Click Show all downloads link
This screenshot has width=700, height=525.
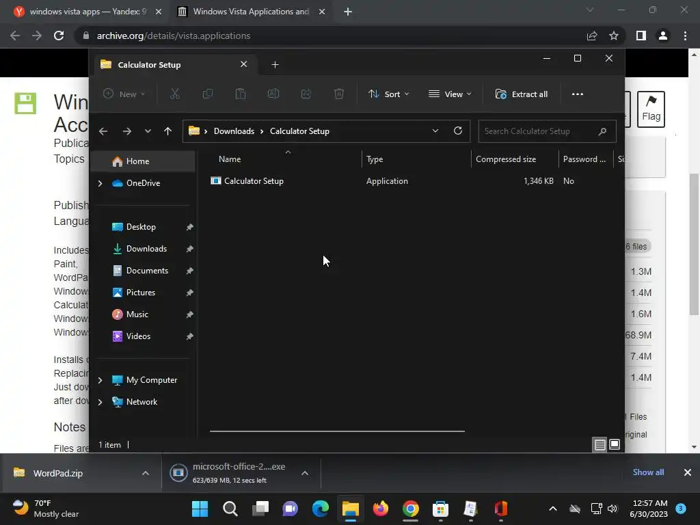click(x=648, y=472)
